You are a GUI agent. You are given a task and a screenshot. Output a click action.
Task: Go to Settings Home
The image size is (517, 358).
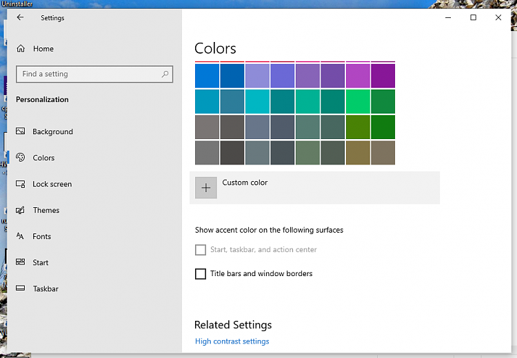click(x=43, y=49)
